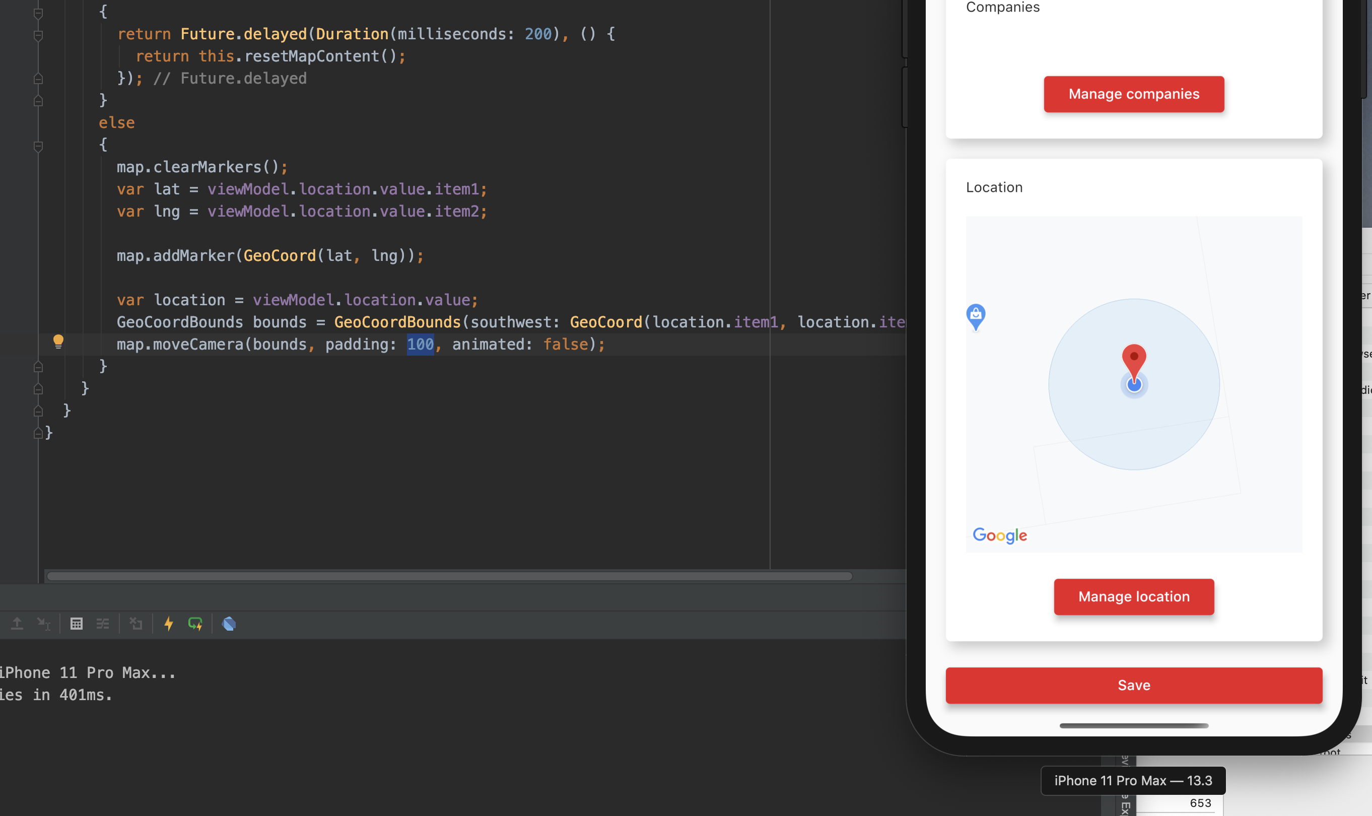Trigger Flutter Hot Reload with the lightning icon
This screenshot has width=1372, height=816.
pyautogui.click(x=169, y=624)
